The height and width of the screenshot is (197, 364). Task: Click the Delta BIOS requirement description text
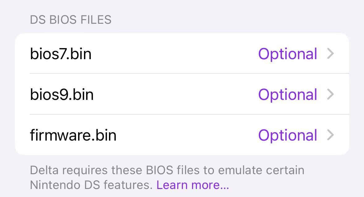pos(167,170)
